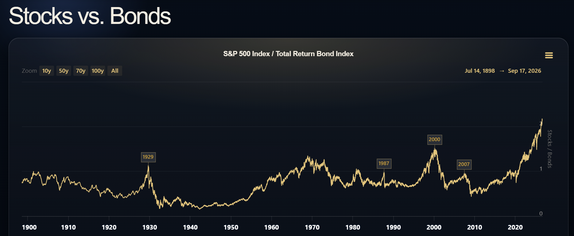Select the 10y zoom button
Image resolution: width=574 pixels, height=236 pixels.
(47, 71)
